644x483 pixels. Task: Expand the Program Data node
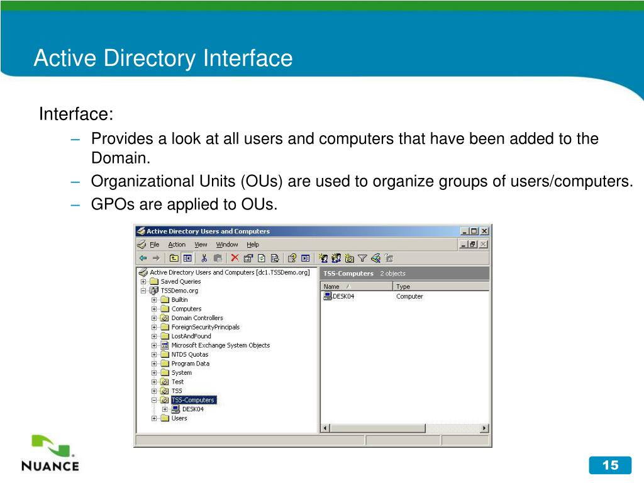(154, 364)
